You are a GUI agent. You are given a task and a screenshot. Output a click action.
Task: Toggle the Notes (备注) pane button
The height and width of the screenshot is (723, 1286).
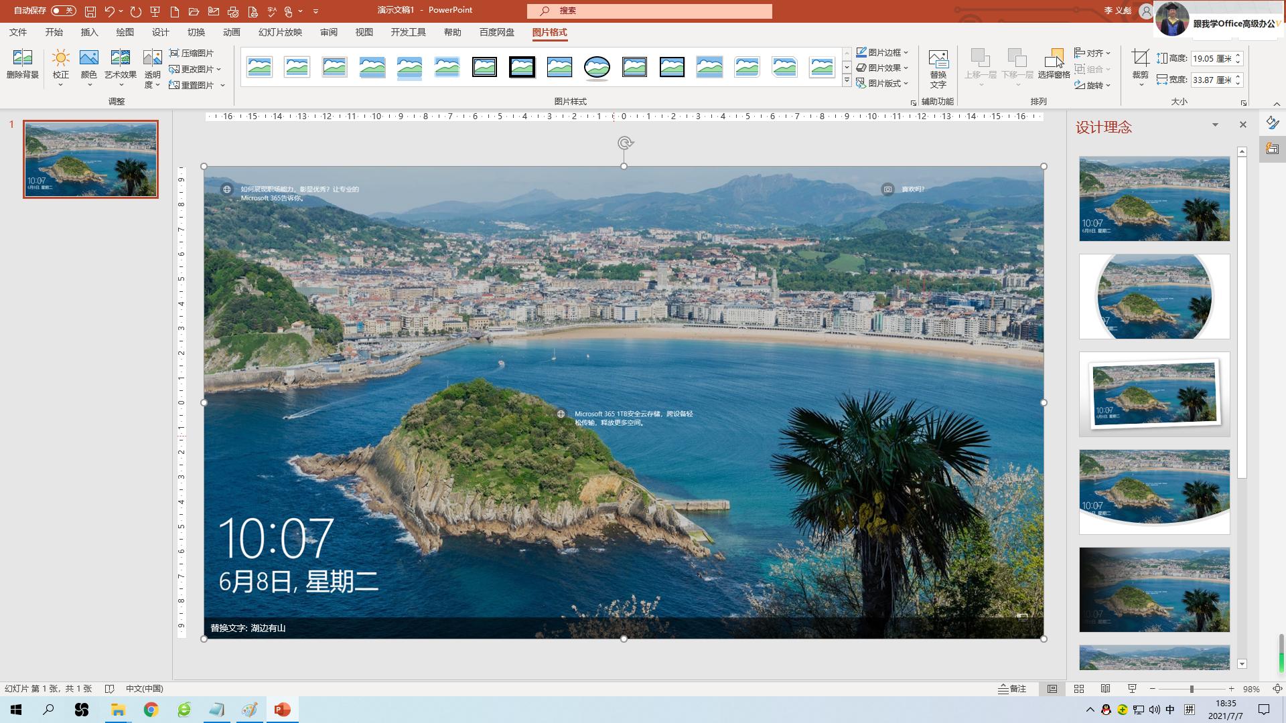1012,689
